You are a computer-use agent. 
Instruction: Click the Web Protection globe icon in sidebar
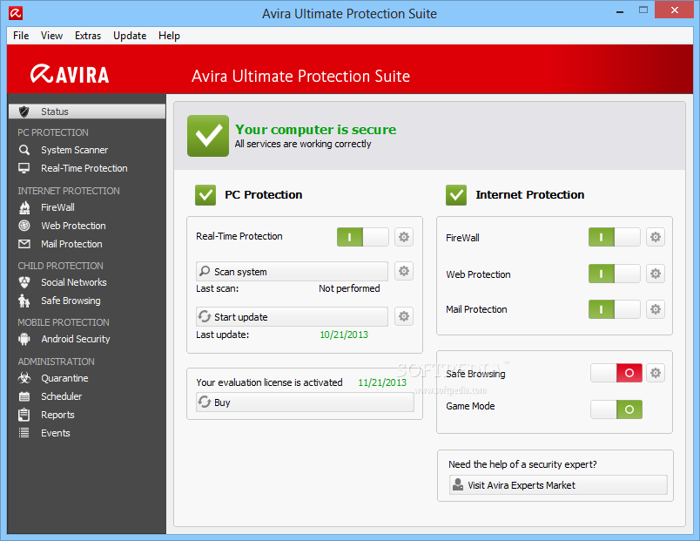tap(24, 226)
